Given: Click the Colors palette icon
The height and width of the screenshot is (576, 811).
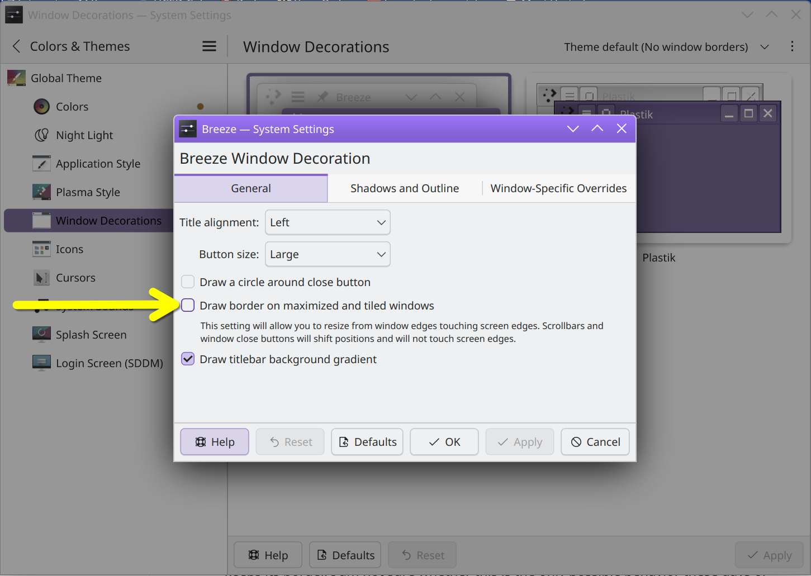Looking at the screenshot, I should 42,106.
